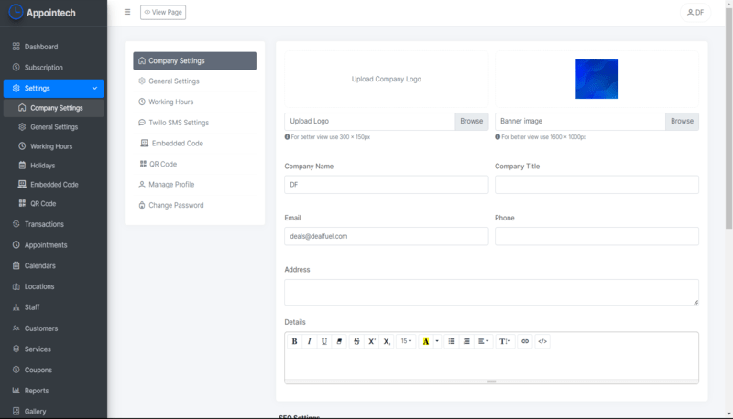The image size is (733, 419).
Task: Apply yellow highlight color button
Action: tap(426, 341)
